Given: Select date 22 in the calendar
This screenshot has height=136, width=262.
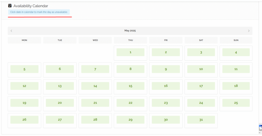Looking at the screenshot, I should [130, 103].
